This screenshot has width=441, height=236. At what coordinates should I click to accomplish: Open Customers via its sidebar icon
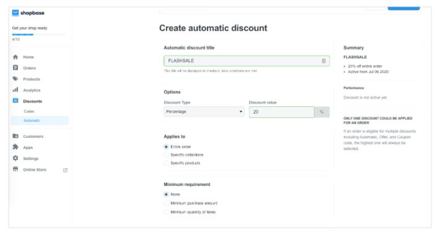[15, 136]
